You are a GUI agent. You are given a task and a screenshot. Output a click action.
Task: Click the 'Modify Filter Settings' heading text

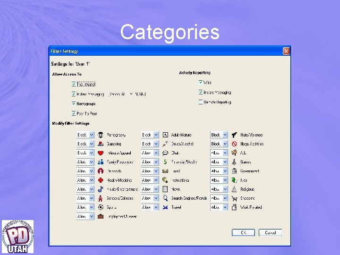click(x=71, y=123)
